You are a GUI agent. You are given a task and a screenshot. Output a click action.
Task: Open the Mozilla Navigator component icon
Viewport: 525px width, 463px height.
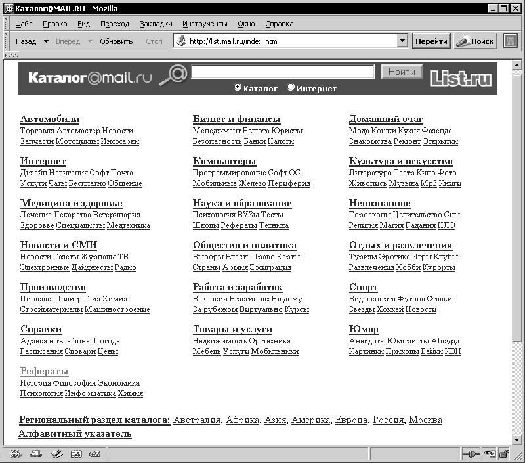point(15,454)
